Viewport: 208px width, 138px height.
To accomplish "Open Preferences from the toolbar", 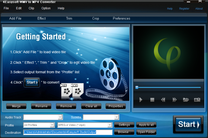I will point(121,18).
